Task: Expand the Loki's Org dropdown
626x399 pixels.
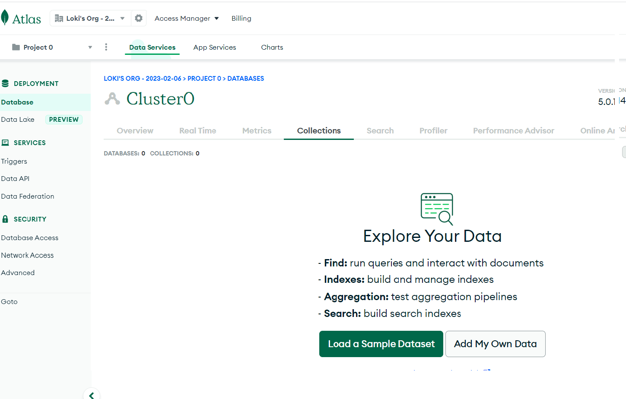Action: [90, 19]
